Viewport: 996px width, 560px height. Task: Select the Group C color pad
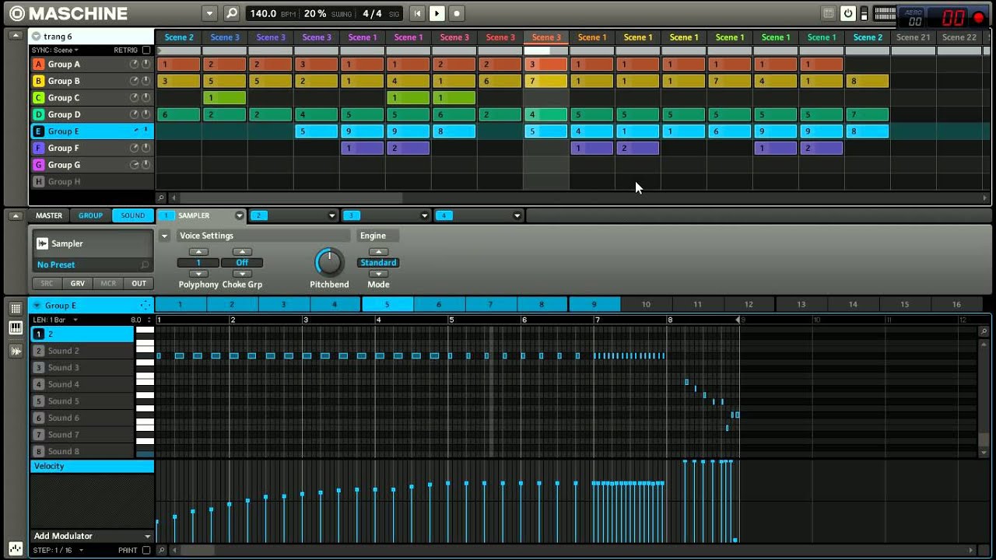pyautogui.click(x=38, y=98)
